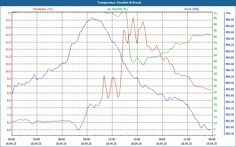Image resolution: width=236 pixels, height=147 pixels.
Task: Click the "13,5" temperature axis value
Action: 8,20
